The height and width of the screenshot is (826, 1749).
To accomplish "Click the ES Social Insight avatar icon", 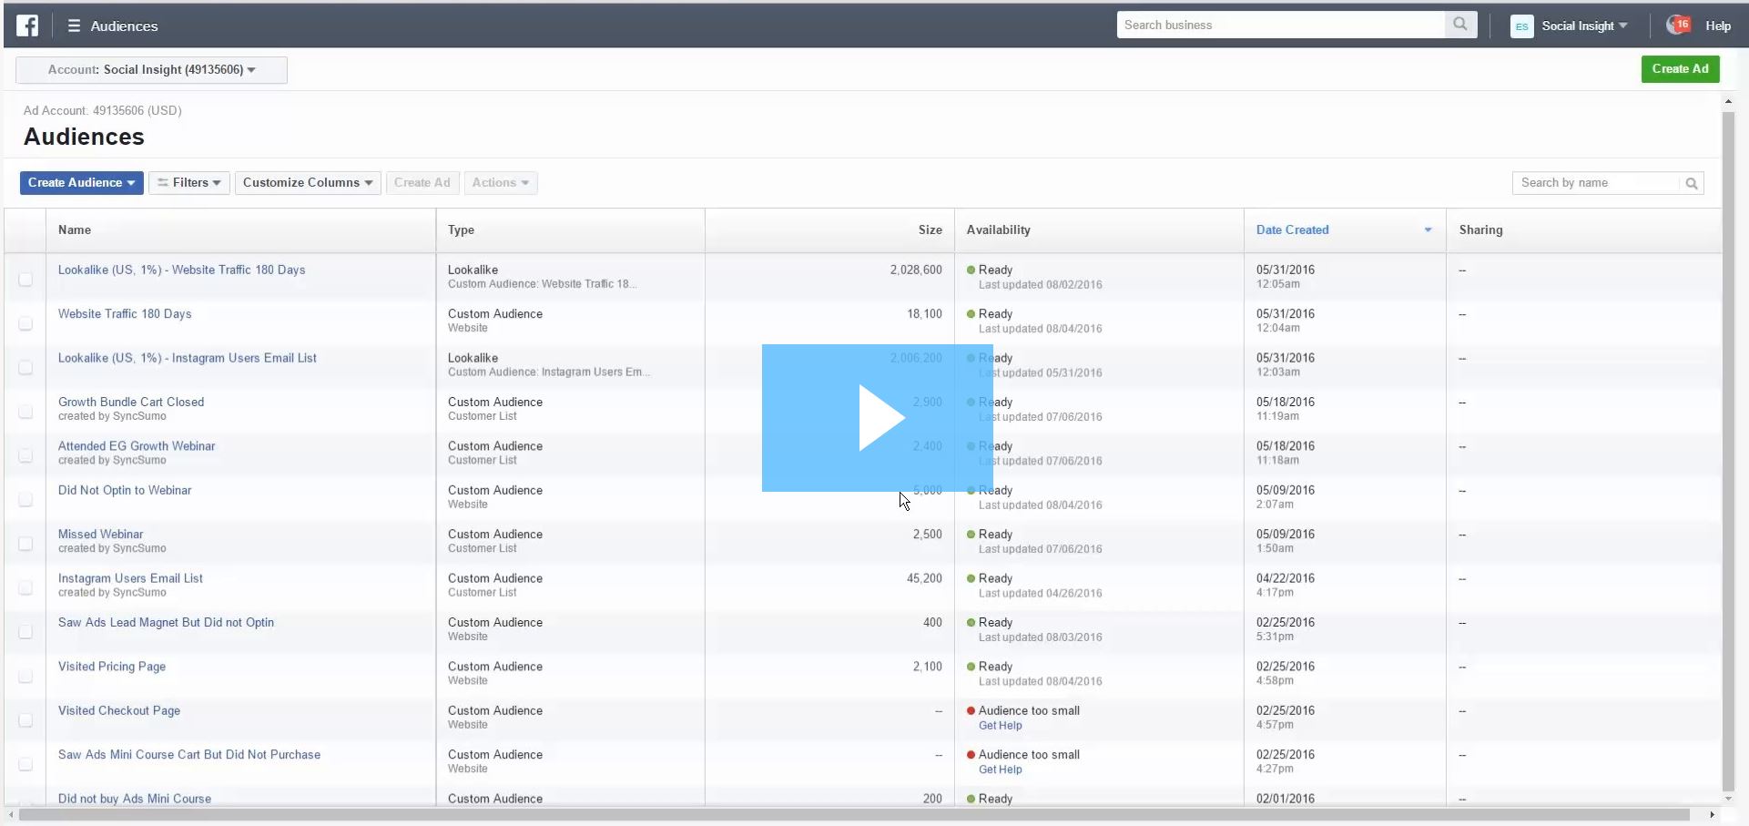I will (x=1521, y=26).
